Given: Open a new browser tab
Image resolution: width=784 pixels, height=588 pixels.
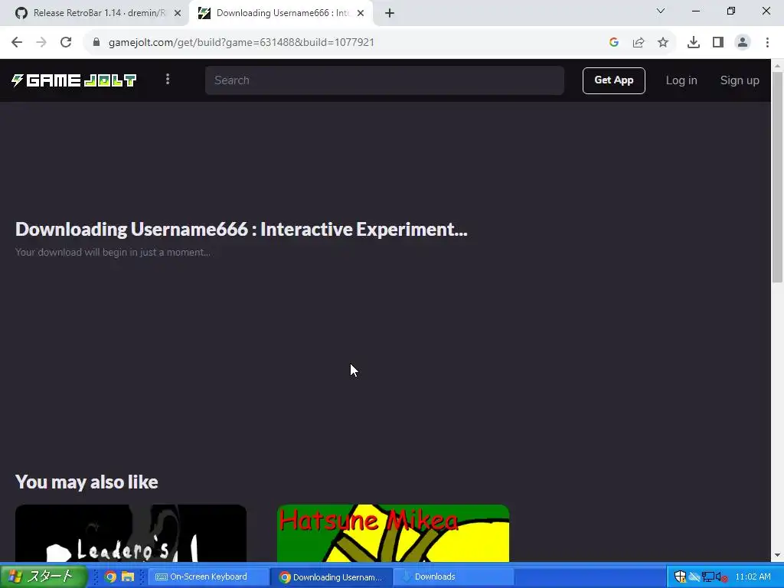Looking at the screenshot, I should 390,13.
